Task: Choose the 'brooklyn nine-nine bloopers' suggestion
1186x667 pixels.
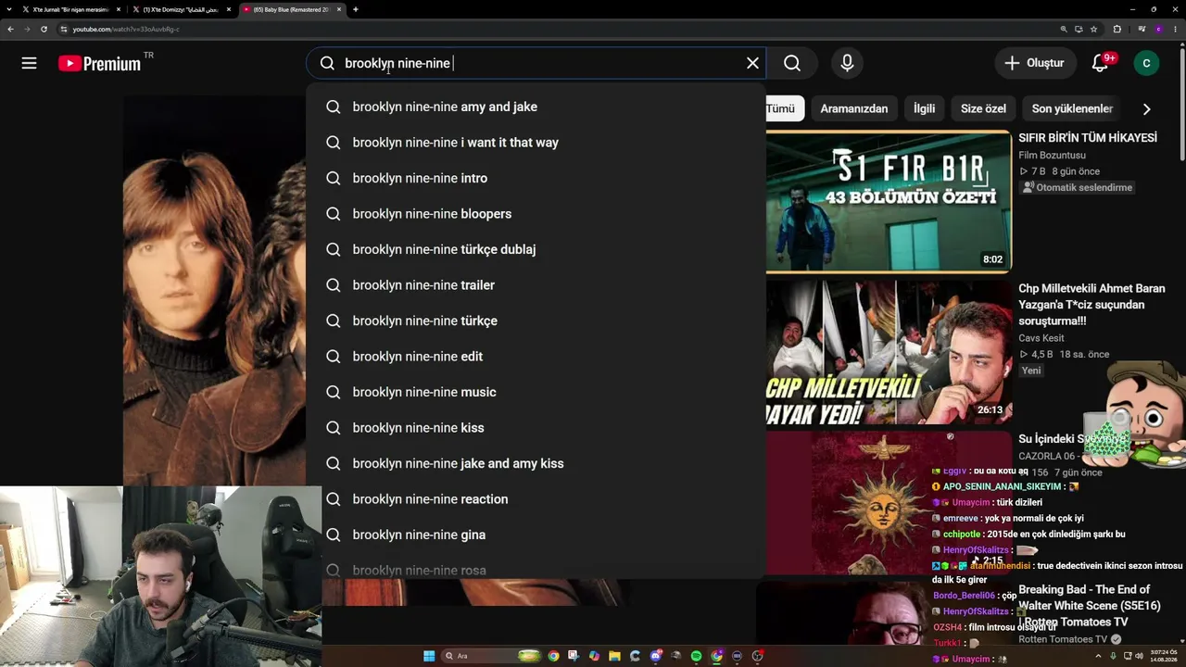Action: (536, 214)
